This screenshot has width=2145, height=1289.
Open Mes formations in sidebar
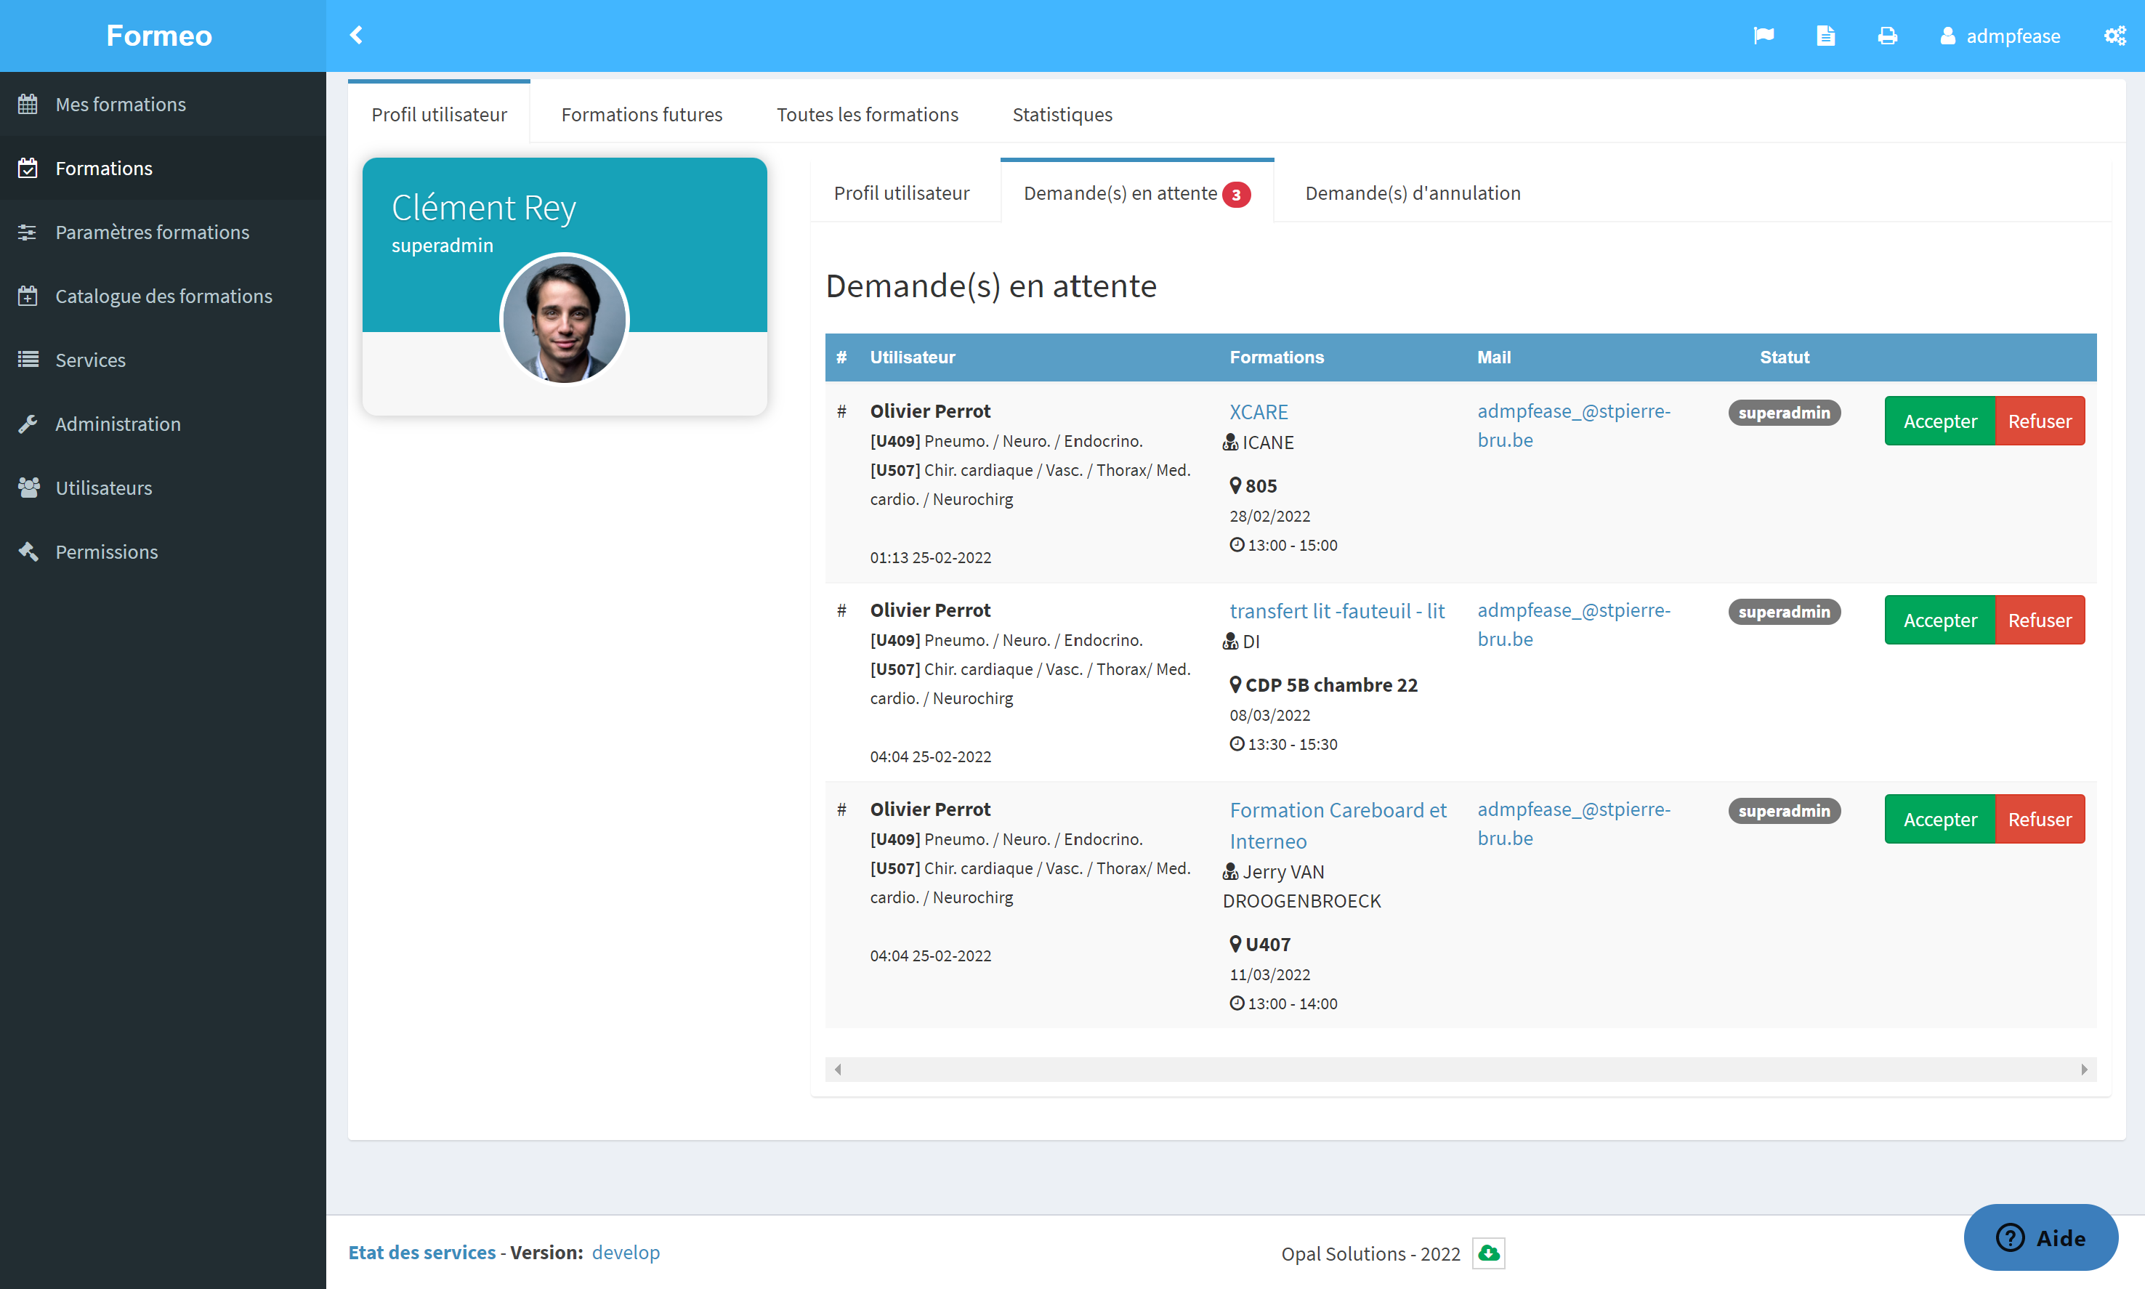tap(163, 104)
